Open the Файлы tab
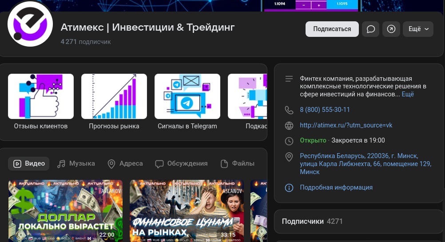This screenshot has height=242, width=445. [238, 164]
